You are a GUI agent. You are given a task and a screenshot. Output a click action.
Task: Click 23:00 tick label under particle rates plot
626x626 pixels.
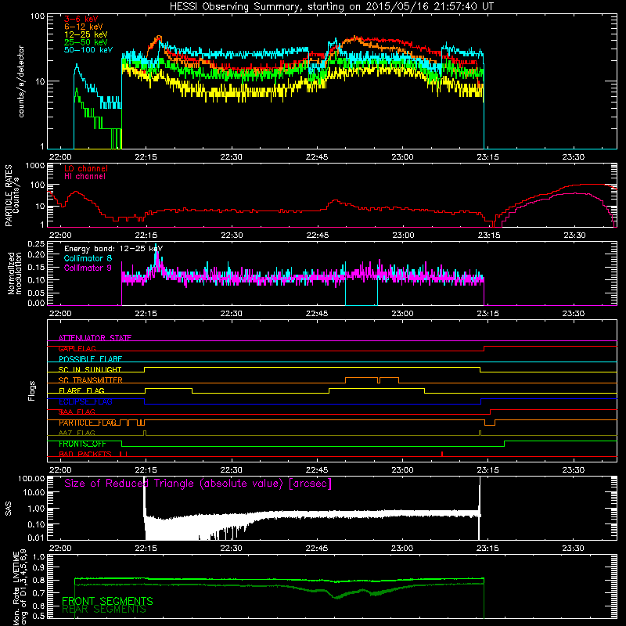click(402, 236)
